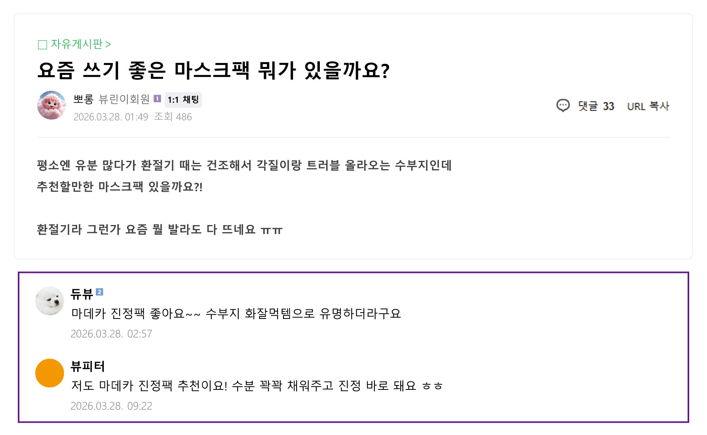Click the 뷰린이회원 member grade label

[x=124, y=99]
